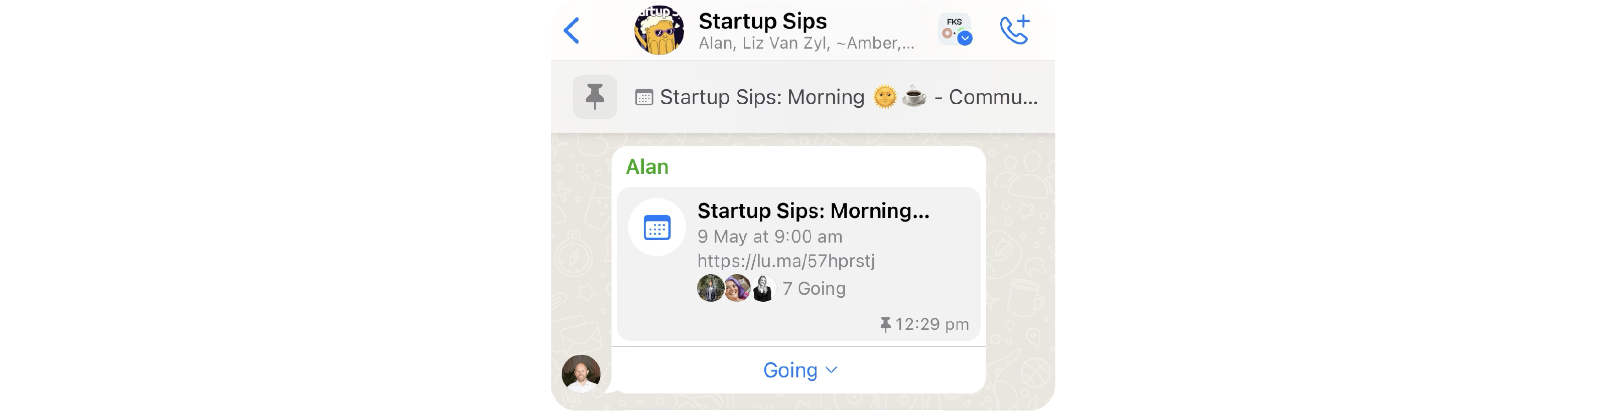Open the Startup Sips beer mug group avatar
1606x411 pixels.
pos(658,30)
